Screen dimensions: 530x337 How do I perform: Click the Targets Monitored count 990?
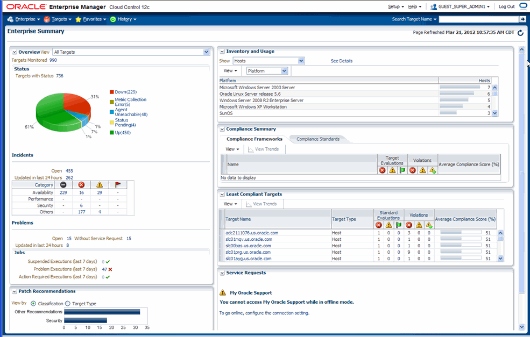53,60
